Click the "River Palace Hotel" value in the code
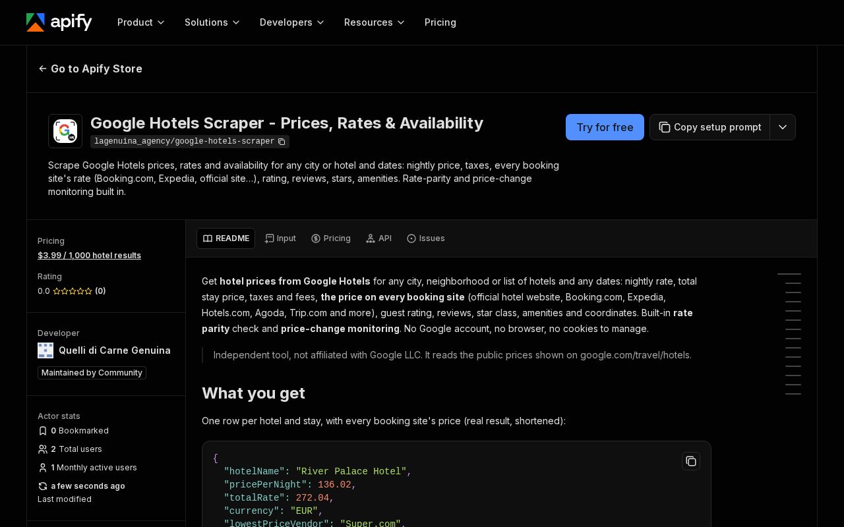Image resolution: width=844 pixels, height=527 pixels. click(x=351, y=472)
